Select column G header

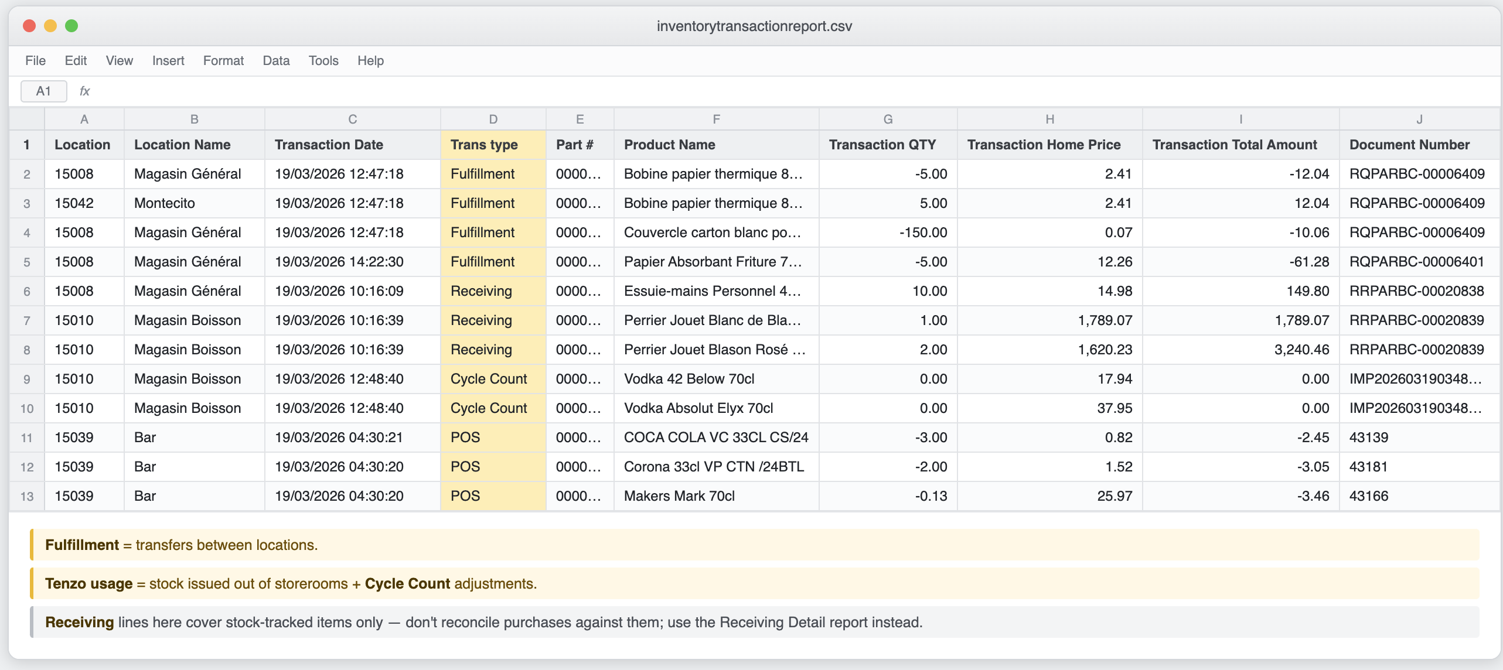(888, 119)
